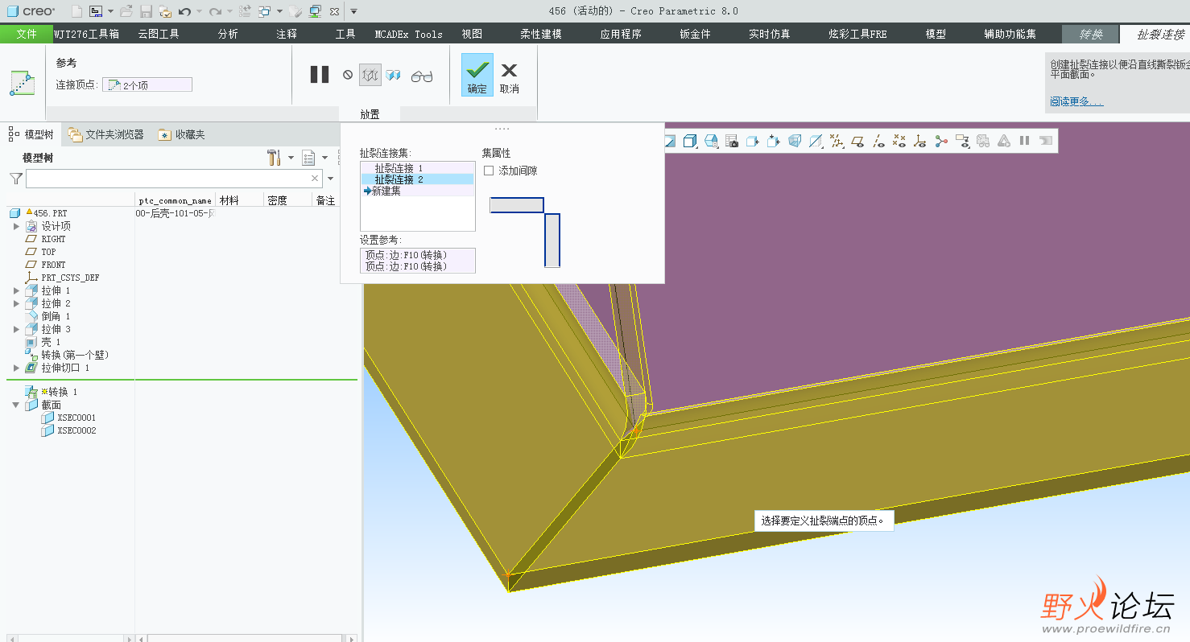Click the Redo arrow icon
This screenshot has width=1190, height=642.
click(215, 11)
